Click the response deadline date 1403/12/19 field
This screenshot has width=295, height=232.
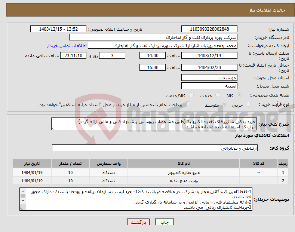pyautogui.click(x=209, y=55)
